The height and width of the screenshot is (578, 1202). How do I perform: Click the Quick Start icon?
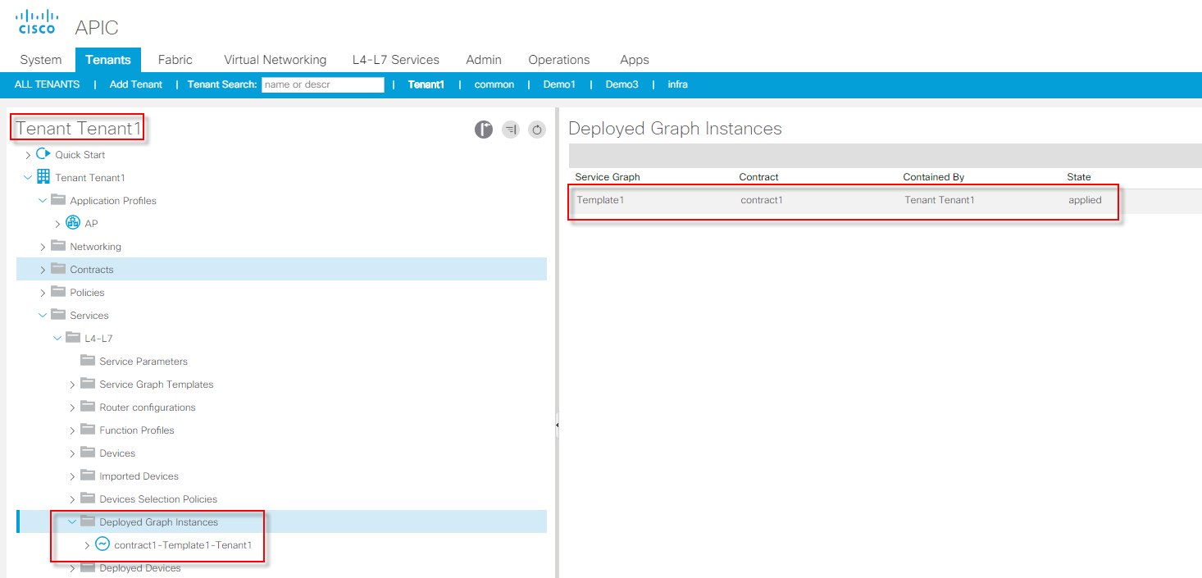click(43, 154)
